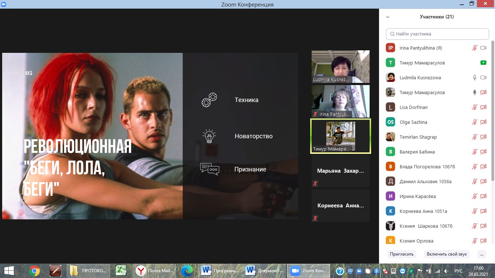
Task: Click the purple И avatar of Ирина Карасёва
Action: [390, 196]
